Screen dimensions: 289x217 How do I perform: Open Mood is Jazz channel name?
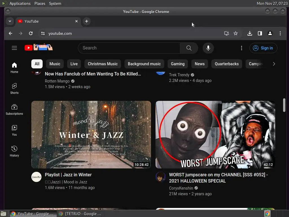(x=66, y=182)
